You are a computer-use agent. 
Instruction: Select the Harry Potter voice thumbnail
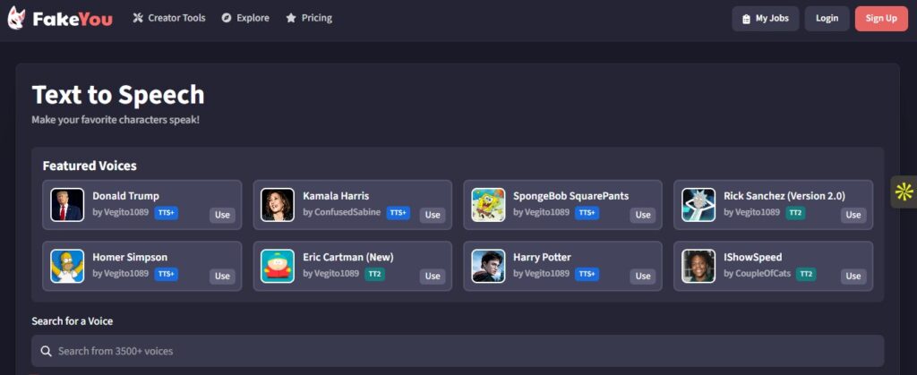488,267
